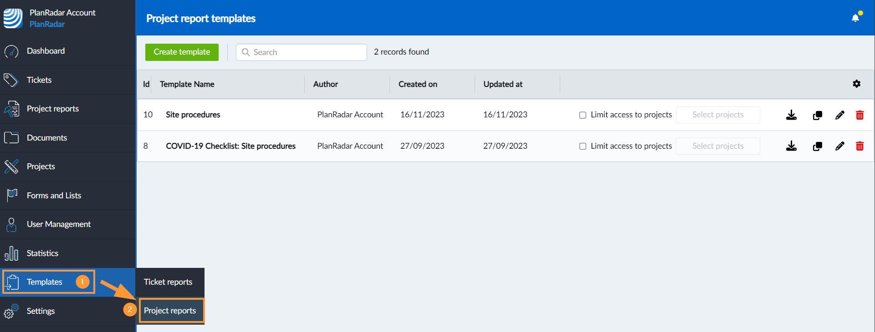
Task: Click the Create template button
Action: [x=182, y=52]
